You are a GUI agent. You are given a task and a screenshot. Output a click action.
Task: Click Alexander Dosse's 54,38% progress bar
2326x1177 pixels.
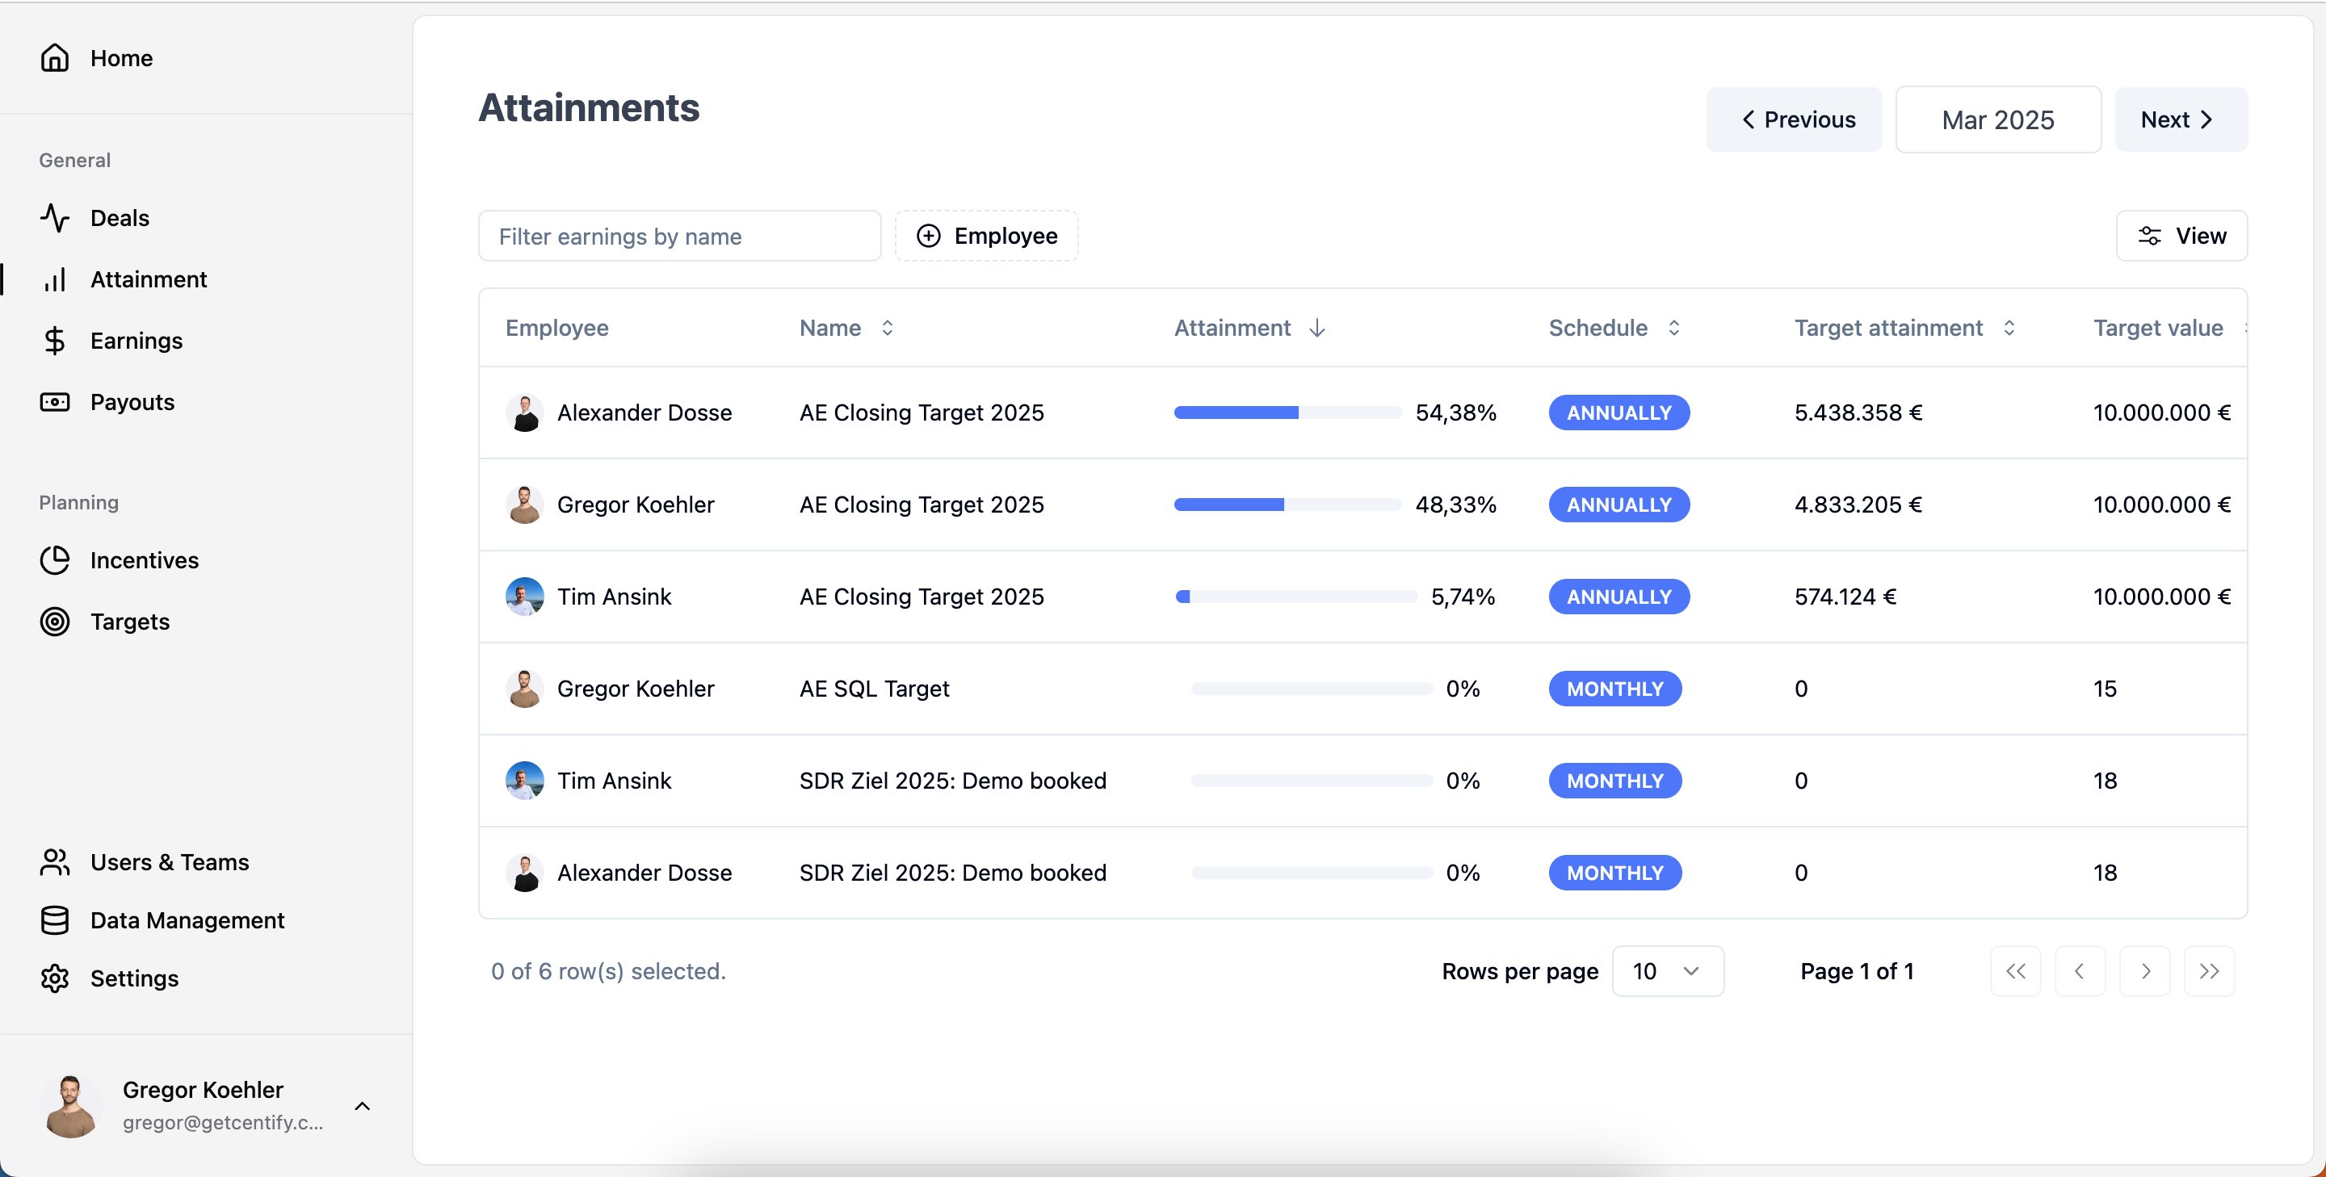tap(1287, 413)
